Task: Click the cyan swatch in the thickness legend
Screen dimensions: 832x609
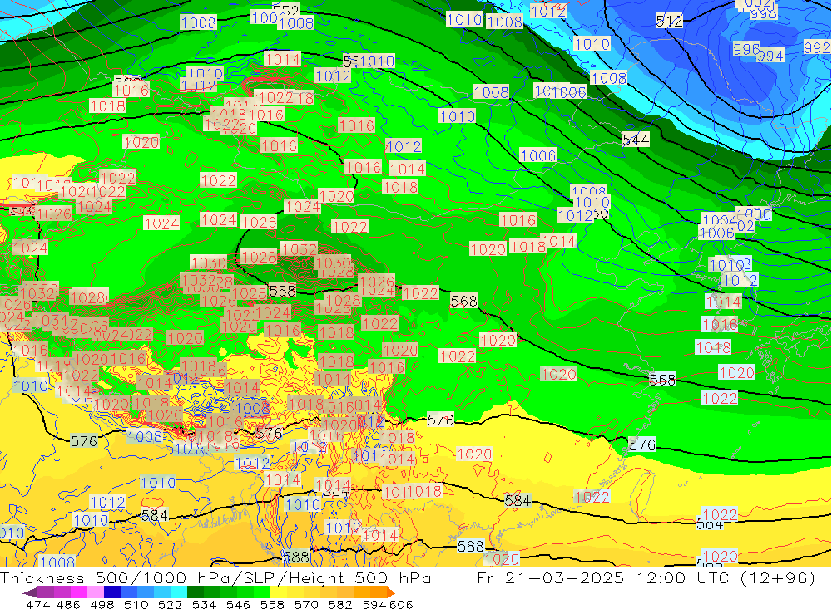Action: 179,592
